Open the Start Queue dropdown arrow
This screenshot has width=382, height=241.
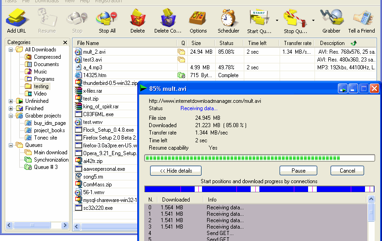pyautogui.click(x=277, y=21)
